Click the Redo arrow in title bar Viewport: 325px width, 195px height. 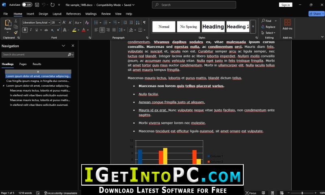click(x=52, y=5)
